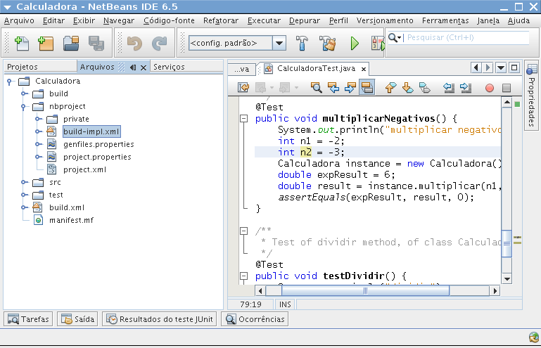The width and height of the screenshot is (541, 348).
Task: Collapse the testDividir method fold
Action: pos(243,276)
